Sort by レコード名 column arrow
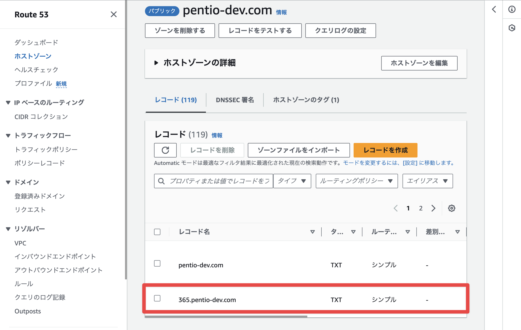Image resolution: width=521 pixels, height=330 pixels. [313, 232]
